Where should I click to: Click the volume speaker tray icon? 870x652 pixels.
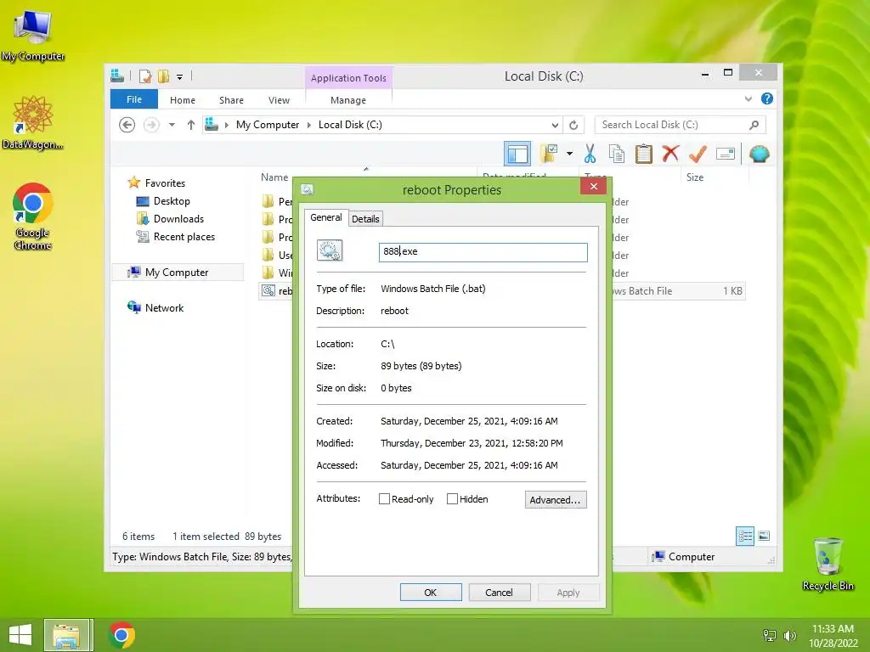tap(789, 635)
